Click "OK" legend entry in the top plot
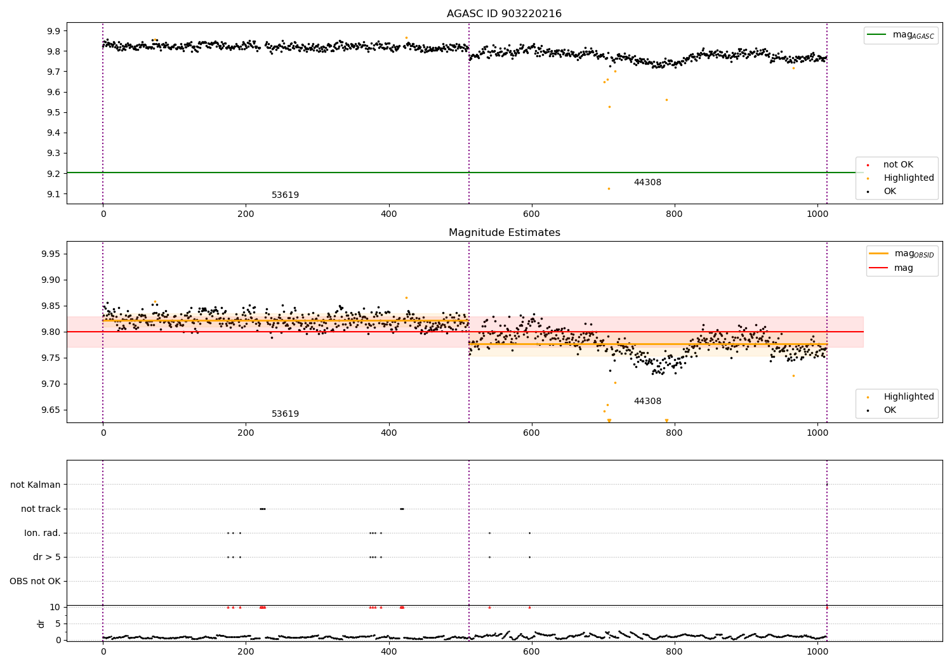 [x=889, y=192]
